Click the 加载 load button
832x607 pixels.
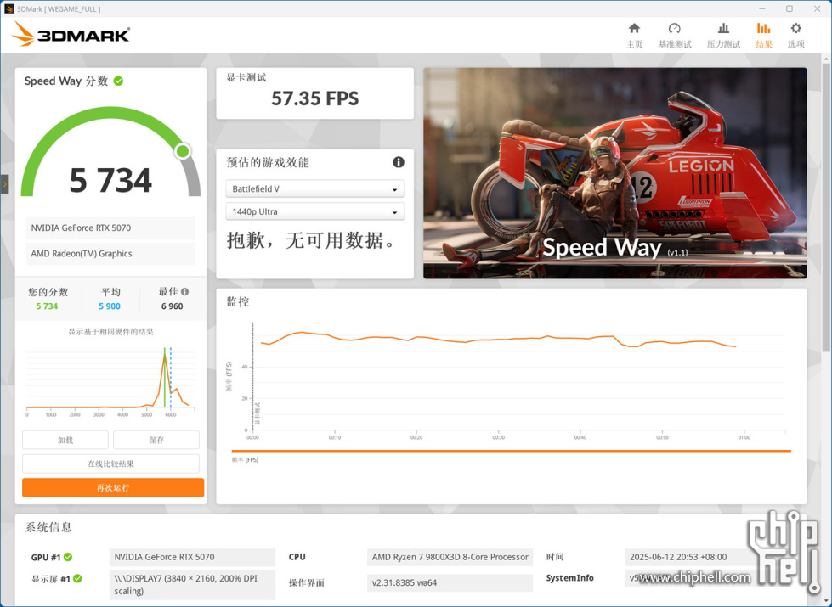coord(65,440)
